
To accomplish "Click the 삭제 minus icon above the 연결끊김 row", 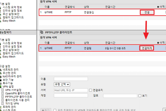I will [158, 7].
